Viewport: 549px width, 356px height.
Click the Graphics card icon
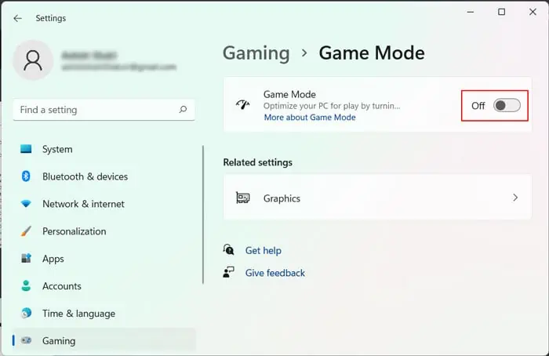click(x=242, y=198)
